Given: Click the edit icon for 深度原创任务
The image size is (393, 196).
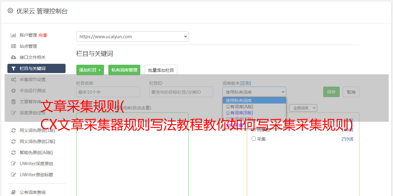Looking at the screenshot, I should pos(14,113).
